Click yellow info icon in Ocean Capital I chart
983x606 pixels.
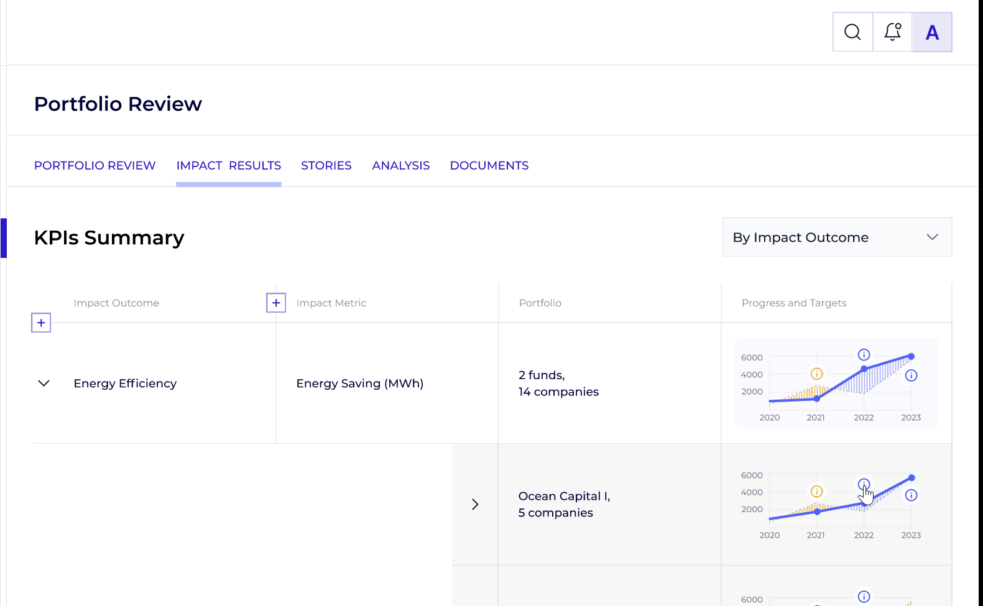[x=816, y=491]
